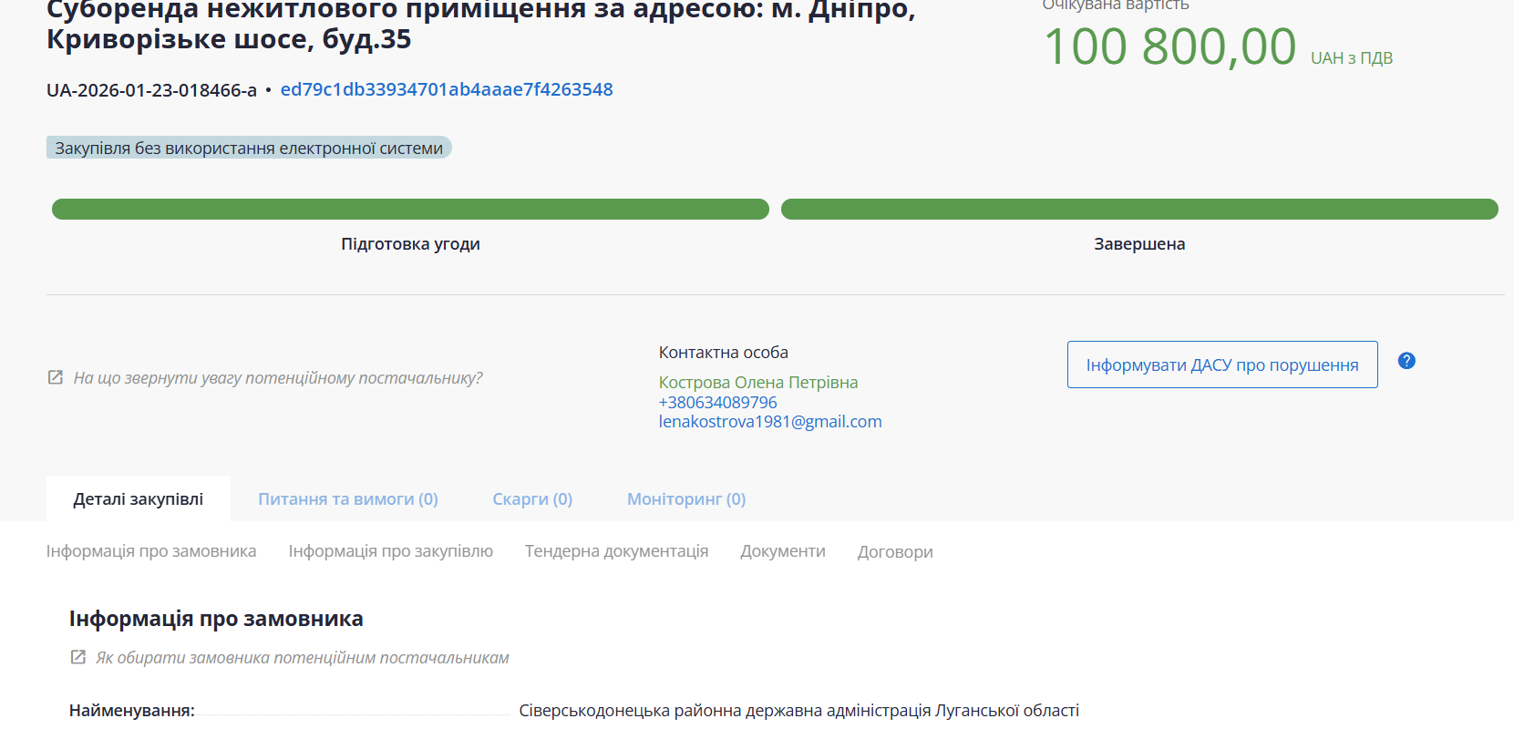The height and width of the screenshot is (729, 1514).
Task: Jump to 'Інформація про замовника' section link
Action: pyautogui.click(x=151, y=551)
